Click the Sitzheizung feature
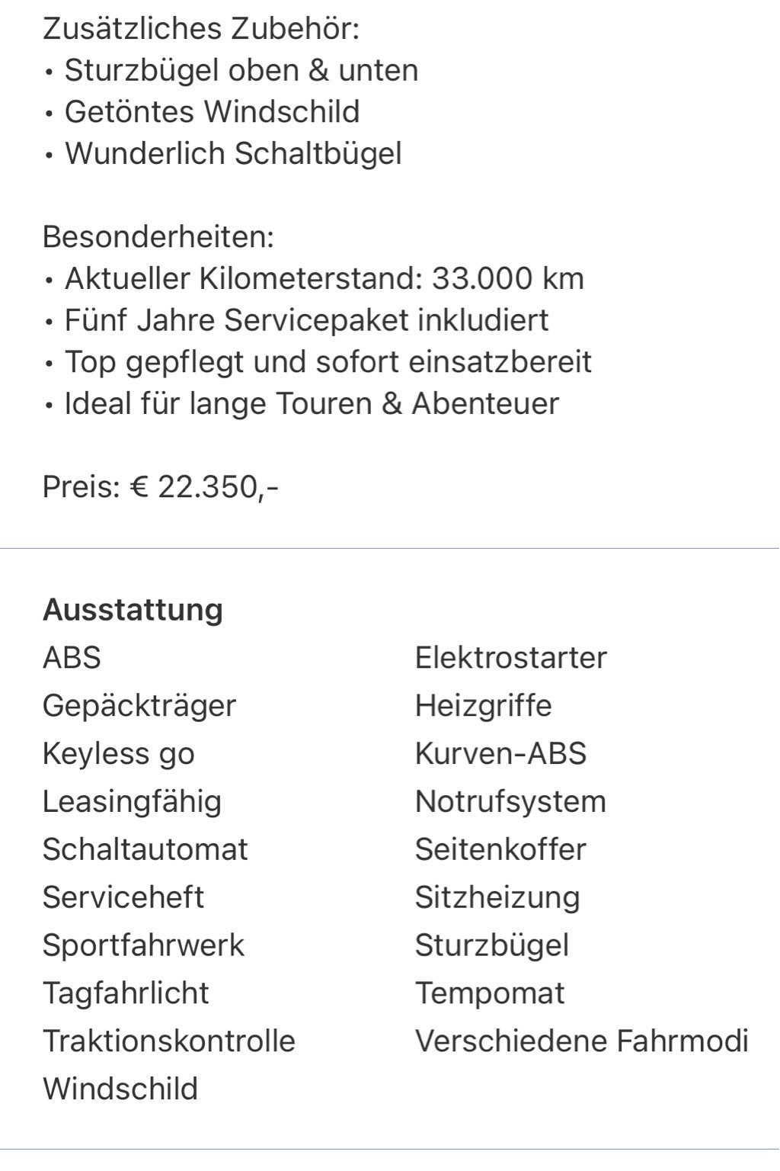This screenshot has height=1171, width=780. click(x=497, y=897)
